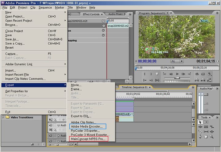Open the Window menu
The height and width of the screenshot is (152, 221).
[x=81, y=7]
